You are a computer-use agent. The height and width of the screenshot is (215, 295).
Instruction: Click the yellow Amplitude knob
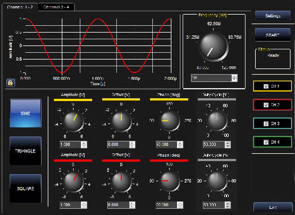click(73, 121)
